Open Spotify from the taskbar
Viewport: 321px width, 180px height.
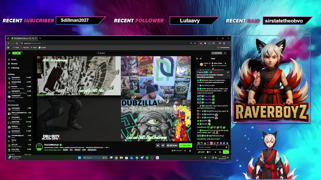(x=147, y=158)
